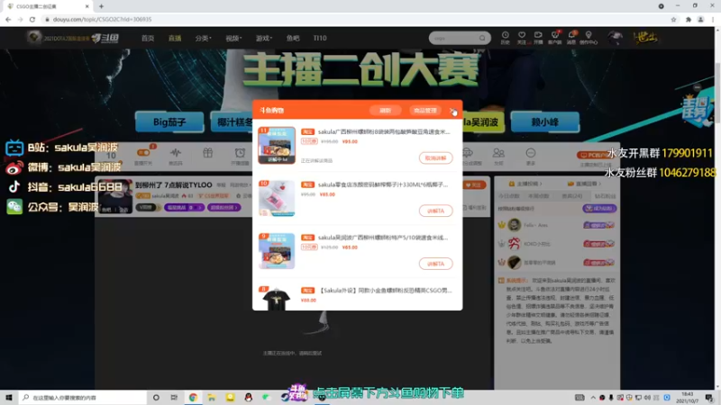Open the 历史 history icon
This screenshot has height=405, width=721.
click(505, 38)
